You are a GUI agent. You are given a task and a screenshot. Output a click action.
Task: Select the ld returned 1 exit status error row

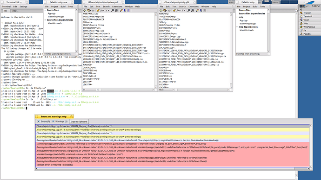click(x=173, y=165)
